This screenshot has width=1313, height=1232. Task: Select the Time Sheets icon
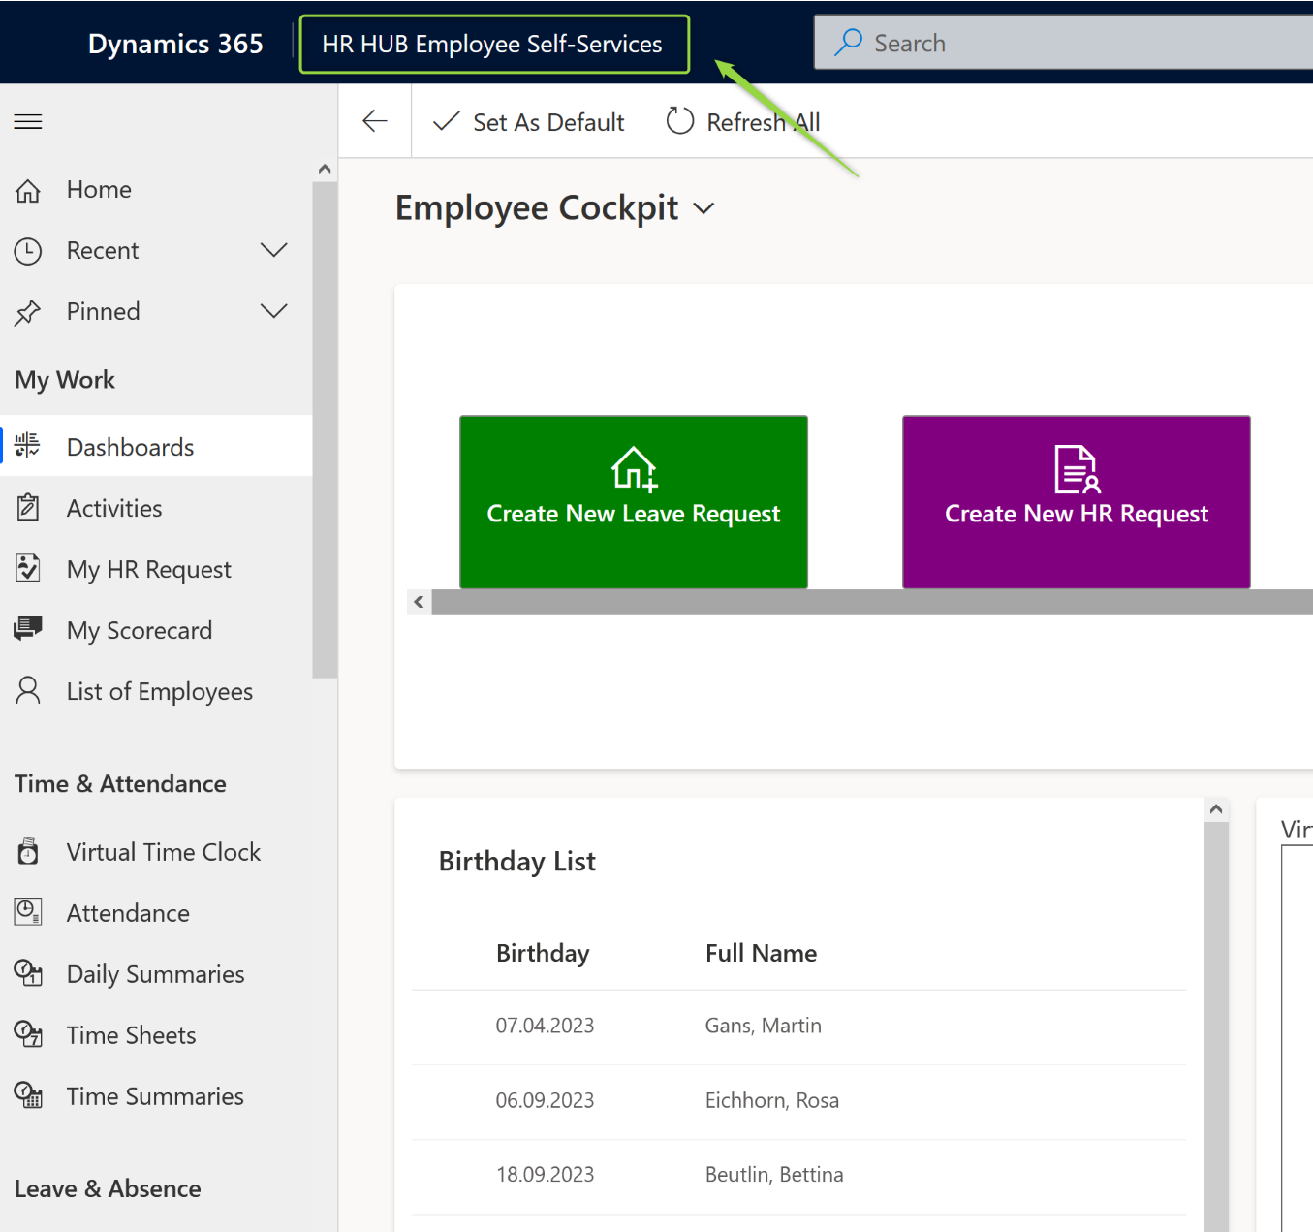pos(28,1034)
